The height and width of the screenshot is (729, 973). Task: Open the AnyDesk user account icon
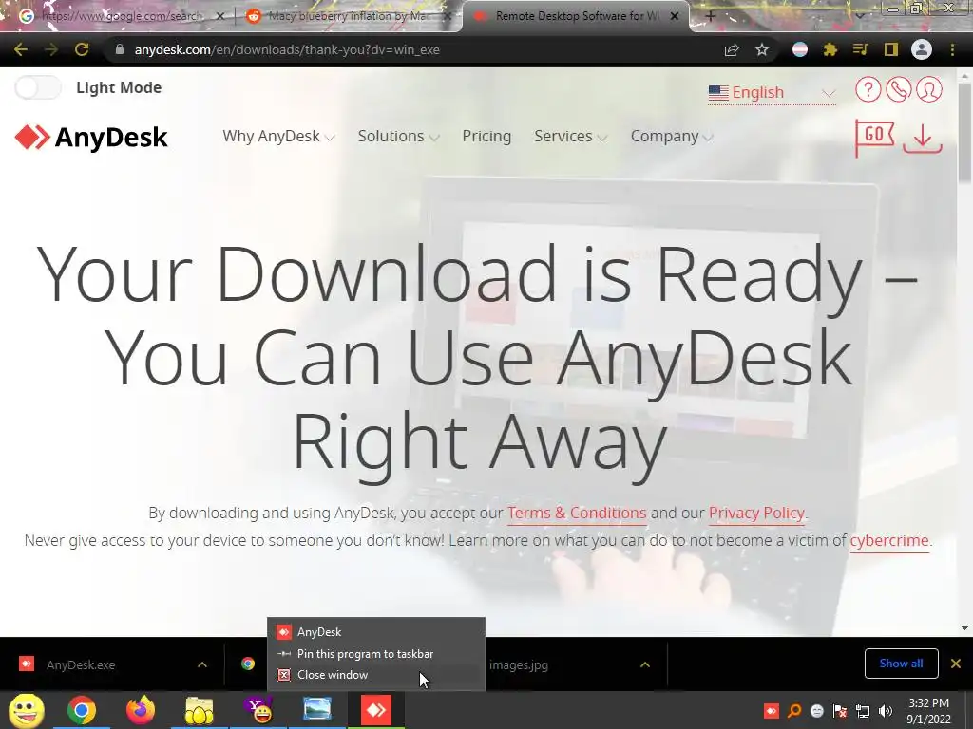pos(929,90)
